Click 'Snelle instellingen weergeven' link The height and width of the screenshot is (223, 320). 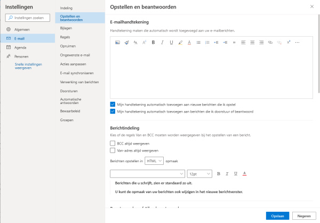click(x=28, y=66)
